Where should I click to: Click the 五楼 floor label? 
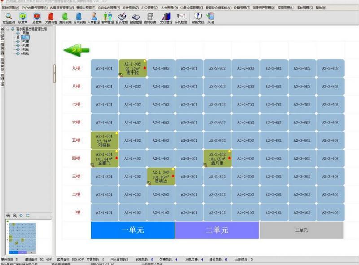pyautogui.click(x=76, y=140)
